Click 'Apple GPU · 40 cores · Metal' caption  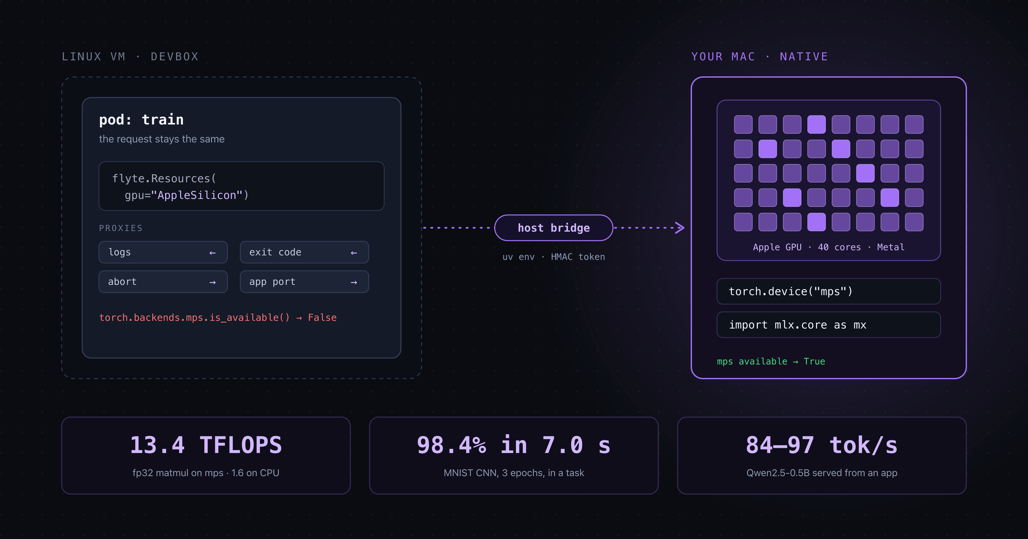click(x=829, y=247)
